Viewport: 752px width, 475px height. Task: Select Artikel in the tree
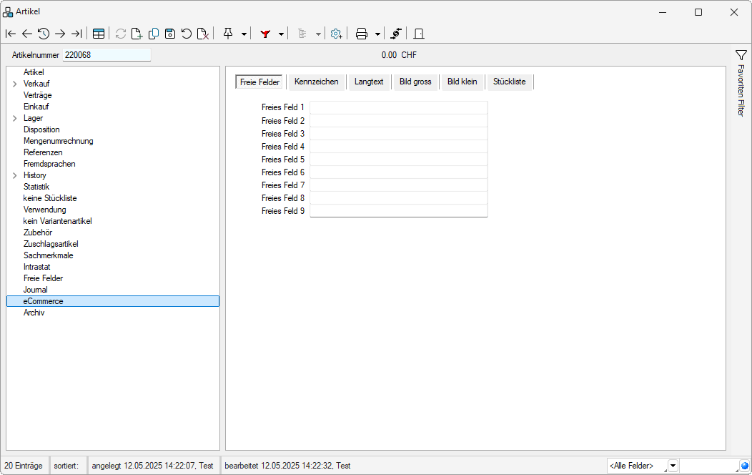coord(34,72)
